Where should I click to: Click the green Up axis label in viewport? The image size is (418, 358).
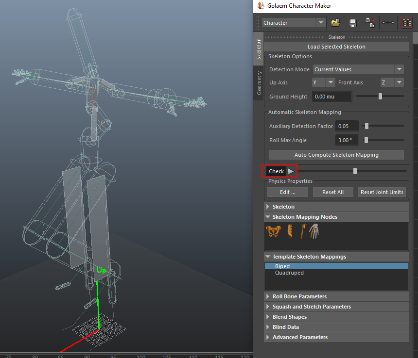point(102,271)
